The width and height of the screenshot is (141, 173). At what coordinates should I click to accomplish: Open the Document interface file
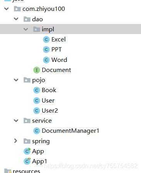point(56,70)
